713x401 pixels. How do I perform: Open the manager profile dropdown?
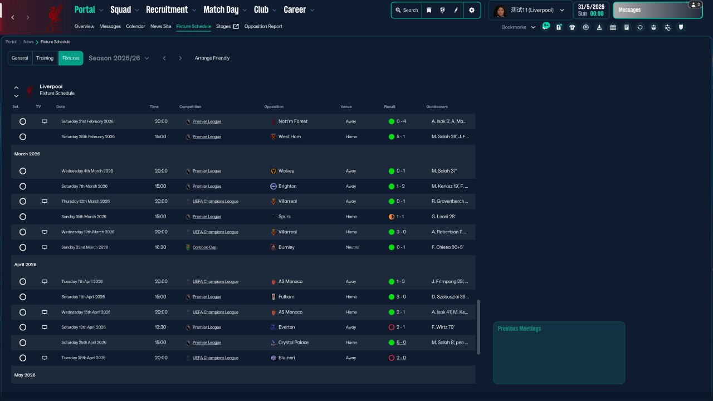530,10
